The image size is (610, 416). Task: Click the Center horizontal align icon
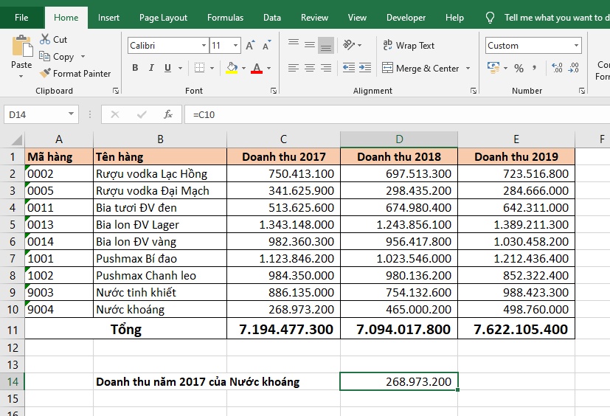[309, 69]
